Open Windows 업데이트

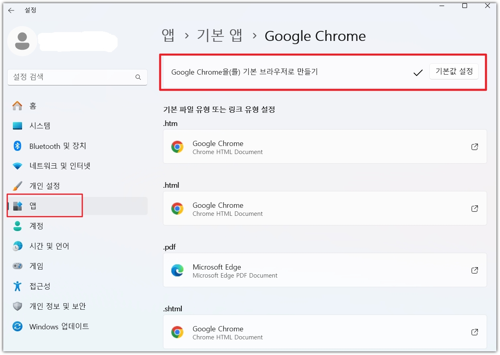coord(77,327)
